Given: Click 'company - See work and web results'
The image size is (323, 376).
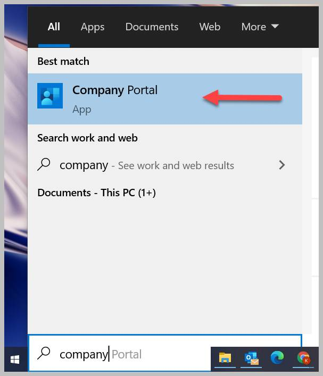Looking at the screenshot, I should [147, 165].
